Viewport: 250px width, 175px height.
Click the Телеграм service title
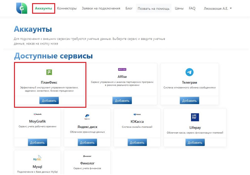pos(190,83)
